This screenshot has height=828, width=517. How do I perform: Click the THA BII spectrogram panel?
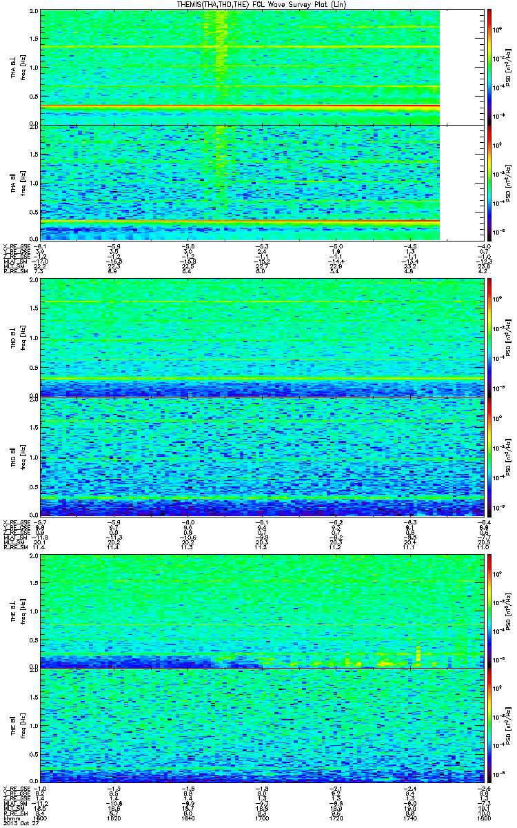[x=263, y=182]
